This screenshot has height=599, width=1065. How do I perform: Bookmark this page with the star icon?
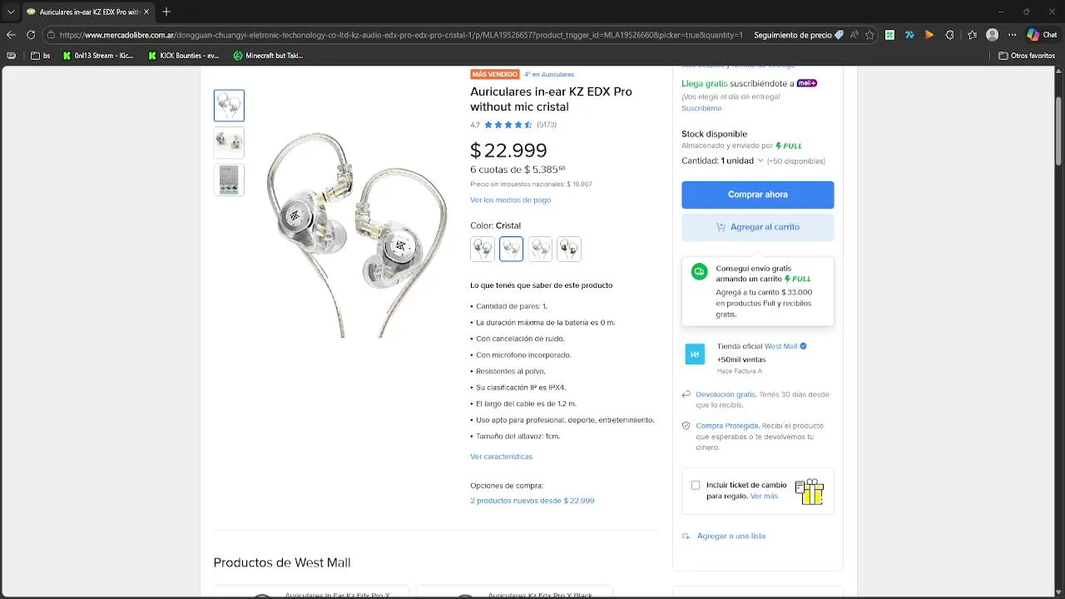point(869,35)
